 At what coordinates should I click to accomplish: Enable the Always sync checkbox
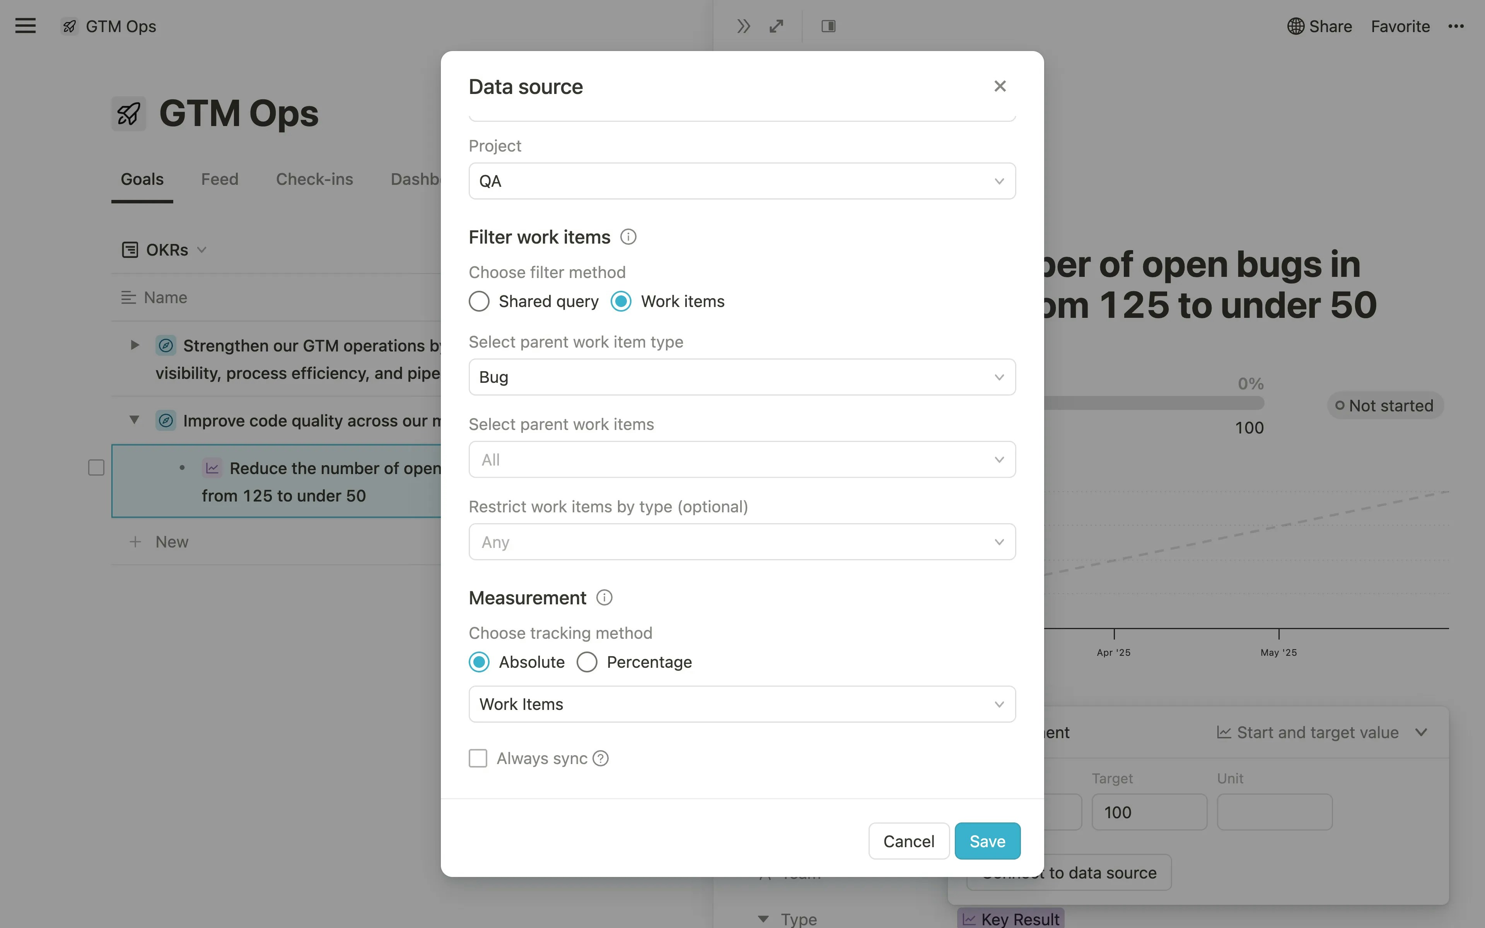coord(478,758)
